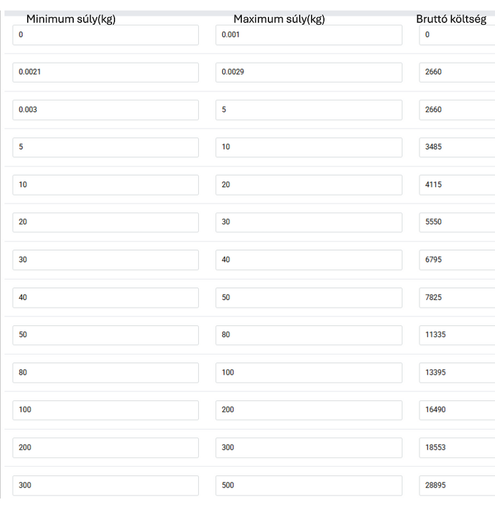Focus the Maximum súly field showing 80
The width and height of the screenshot is (495, 509).
pos(308,335)
